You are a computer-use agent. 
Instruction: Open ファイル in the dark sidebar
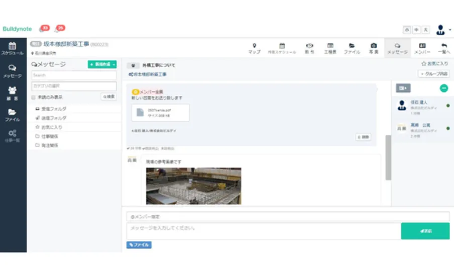click(12, 115)
